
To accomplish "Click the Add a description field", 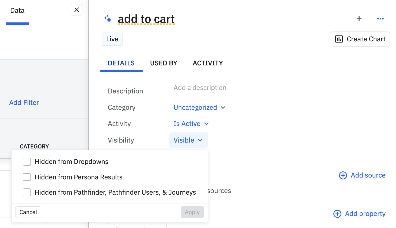I will (x=200, y=88).
